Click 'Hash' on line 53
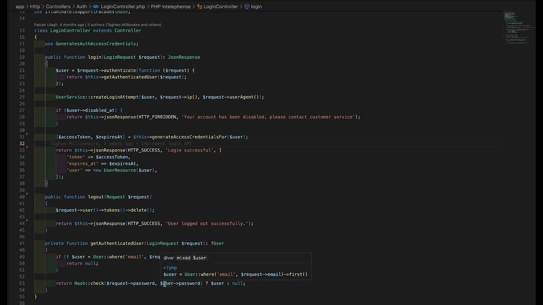543x305 pixels. click(x=80, y=283)
